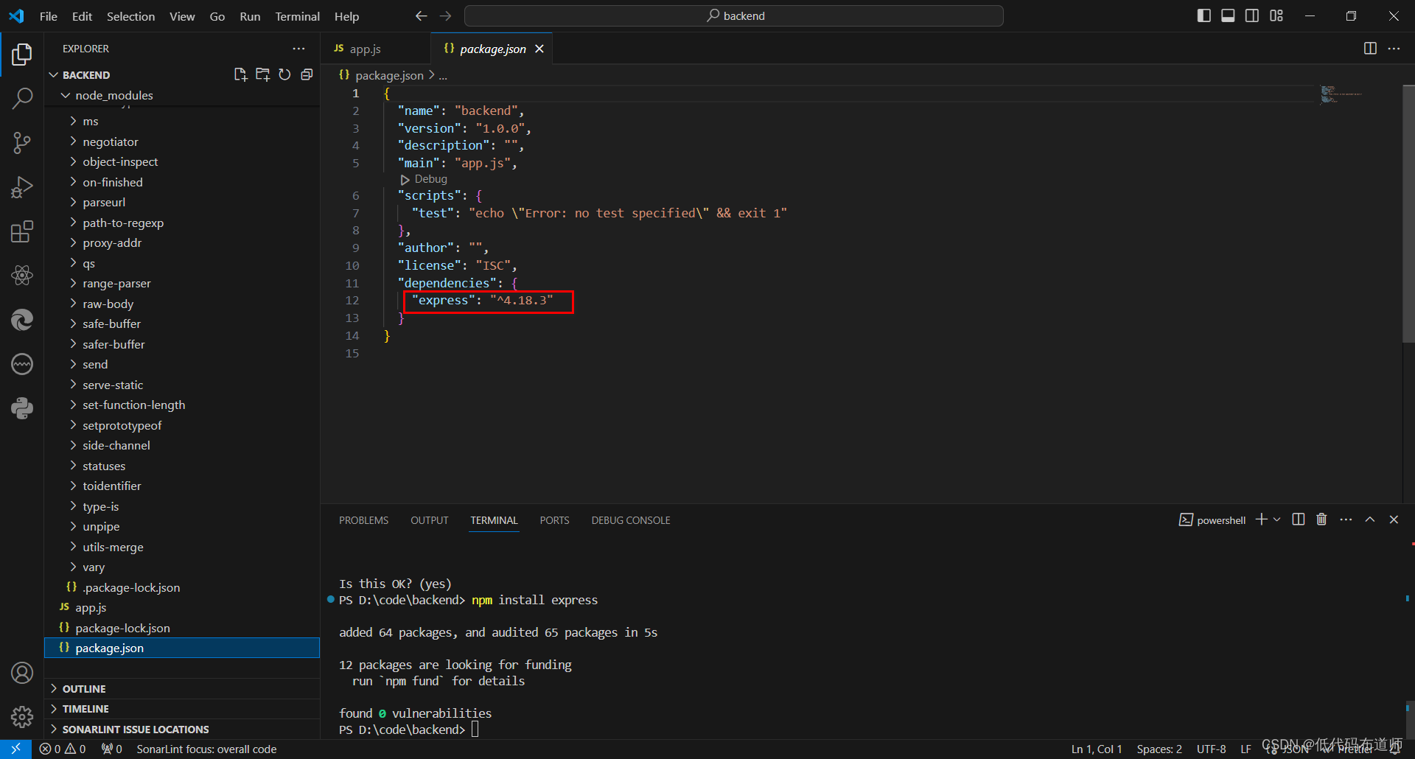Open the Selection menu
1415x759 pixels.
click(x=130, y=16)
